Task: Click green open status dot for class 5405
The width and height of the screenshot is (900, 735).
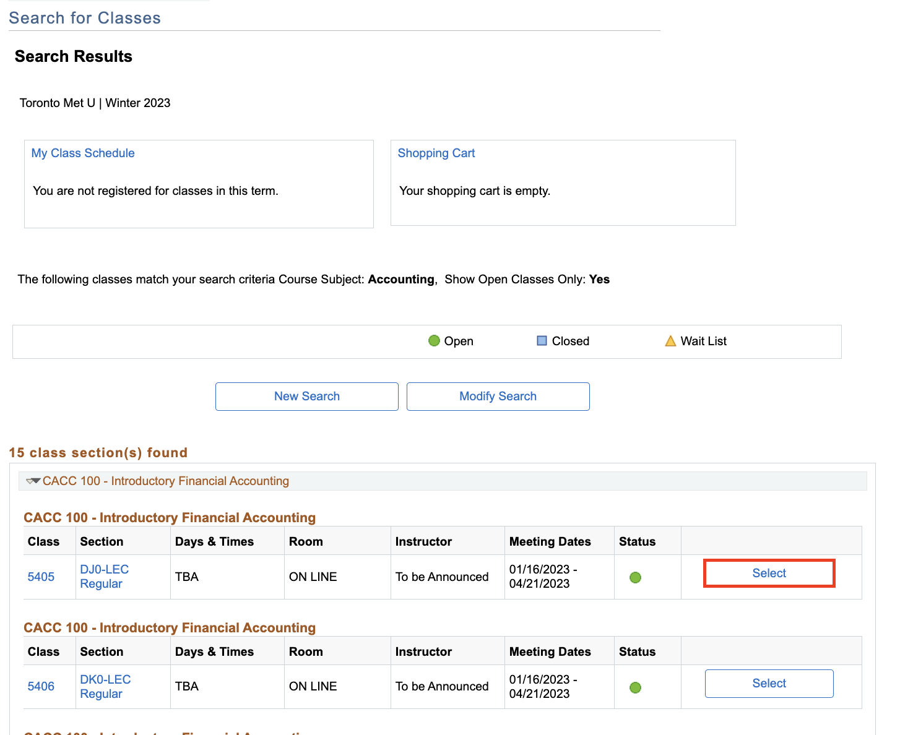Action: tap(635, 577)
